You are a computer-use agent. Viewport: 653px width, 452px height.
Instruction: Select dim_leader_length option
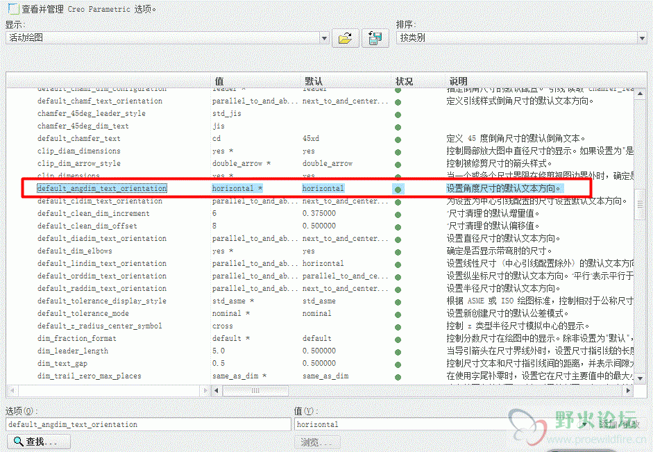click(72, 351)
